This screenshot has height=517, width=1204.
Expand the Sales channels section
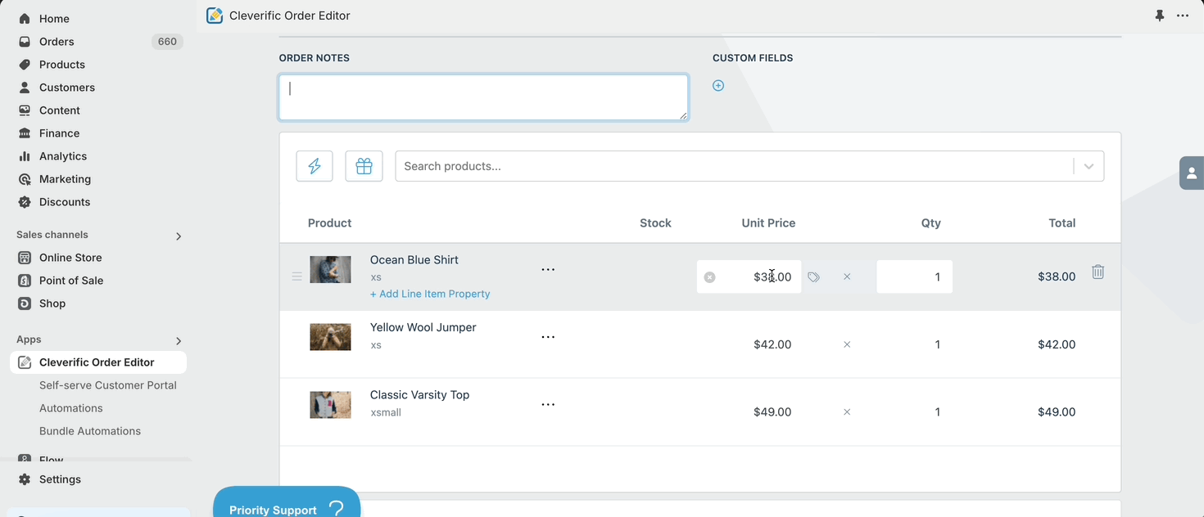pyautogui.click(x=179, y=236)
